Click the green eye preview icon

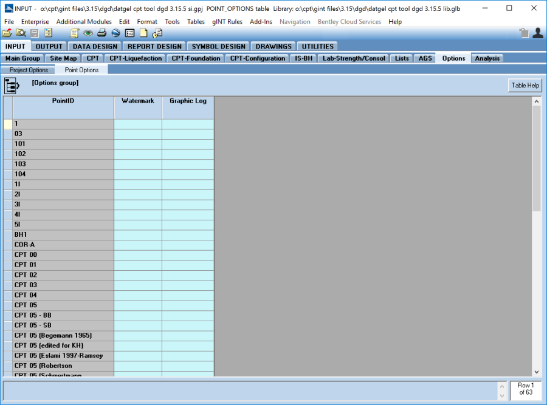click(x=88, y=33)
